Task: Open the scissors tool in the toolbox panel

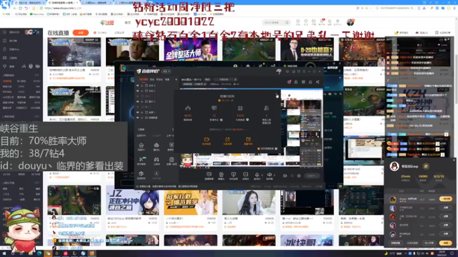Action: pyautogui.click(x=141, y=160)
